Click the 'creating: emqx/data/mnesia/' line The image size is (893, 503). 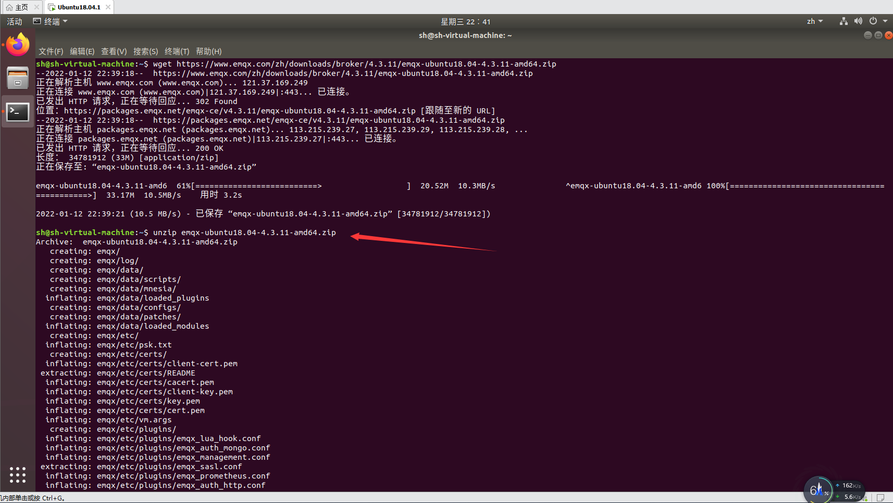tap(113, 289)
